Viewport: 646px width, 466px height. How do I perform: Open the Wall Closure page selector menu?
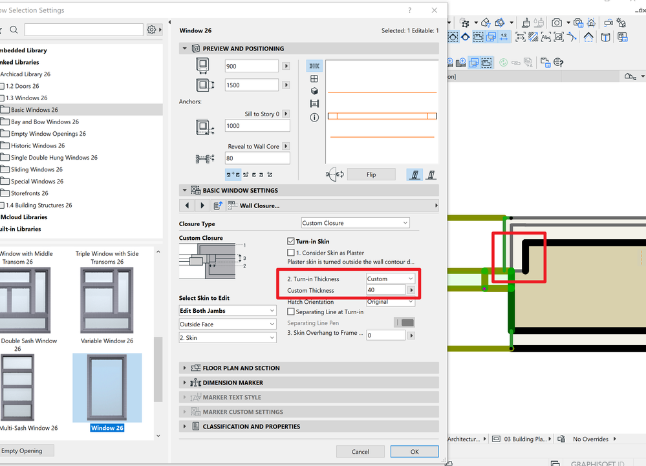(x=331, y=206)
